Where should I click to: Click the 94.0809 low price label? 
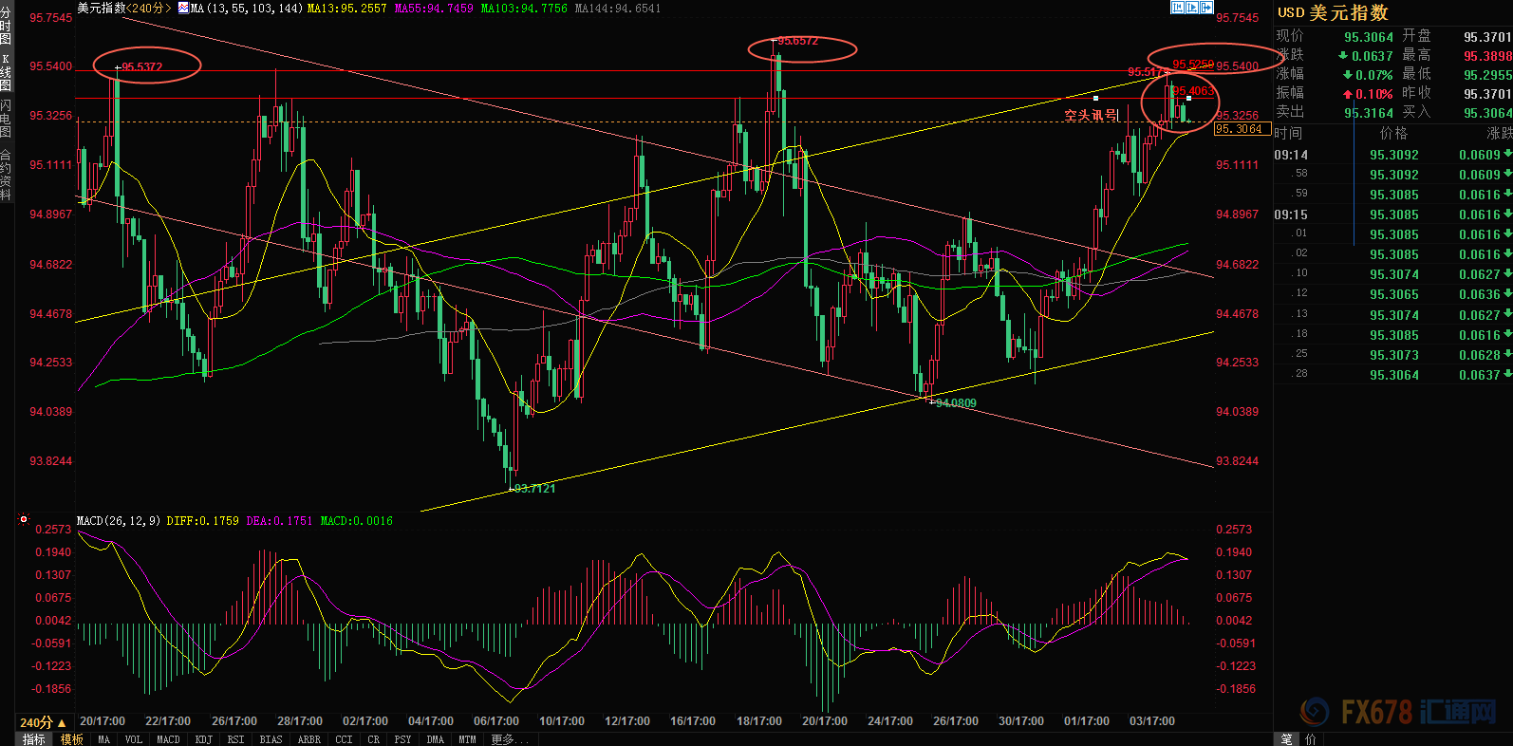coord(956,403)
